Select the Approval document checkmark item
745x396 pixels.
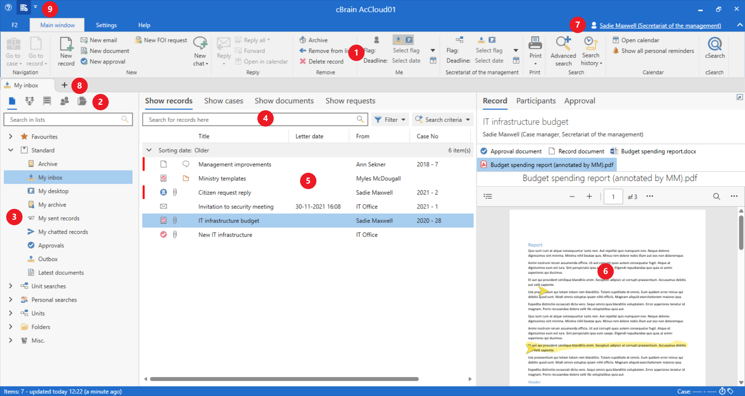pyautogui.click(x=511, y=151)
